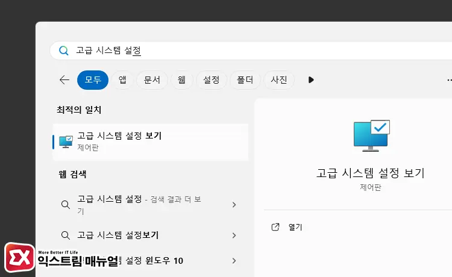452x277 pixels.
Task: Click the 고급 시스템 설정 보기 title in preview pane
Action: click(371, 173)
